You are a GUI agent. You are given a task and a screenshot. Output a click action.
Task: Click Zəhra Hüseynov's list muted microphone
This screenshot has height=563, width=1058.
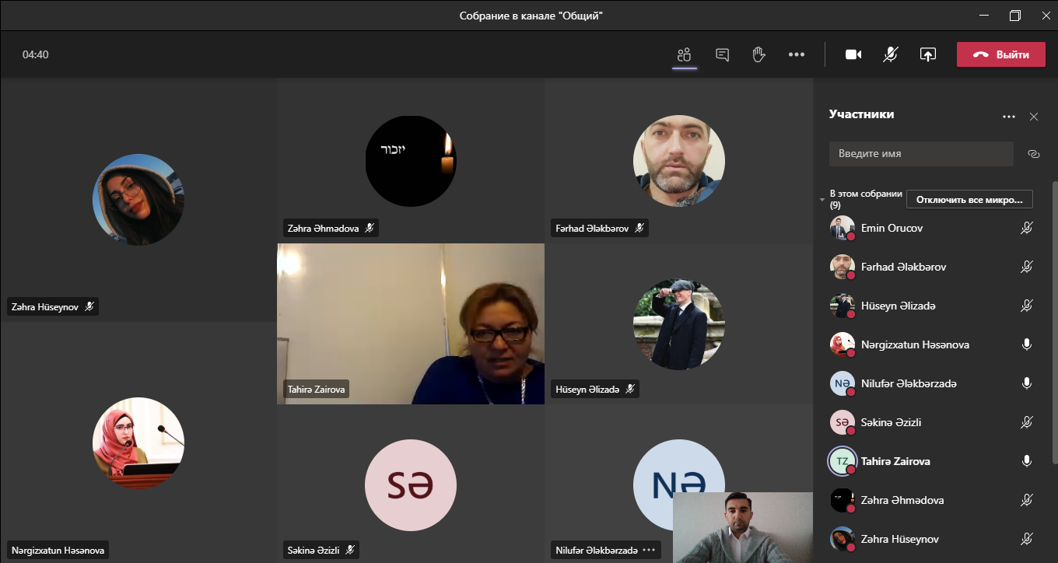click(x=1026, y=539)
